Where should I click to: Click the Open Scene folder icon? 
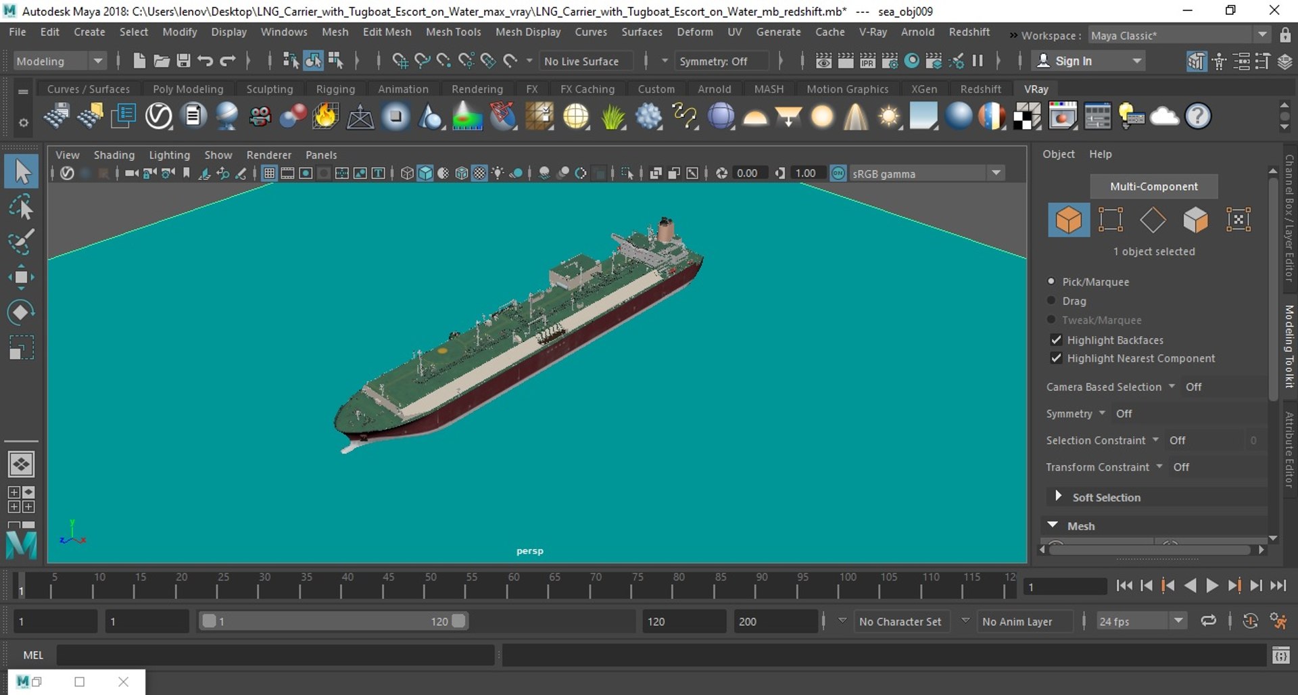coord(162,61)
